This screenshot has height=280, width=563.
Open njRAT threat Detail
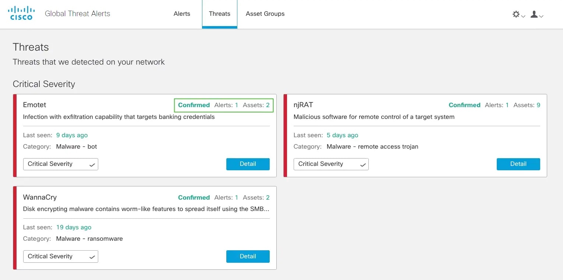click(518, 164)
